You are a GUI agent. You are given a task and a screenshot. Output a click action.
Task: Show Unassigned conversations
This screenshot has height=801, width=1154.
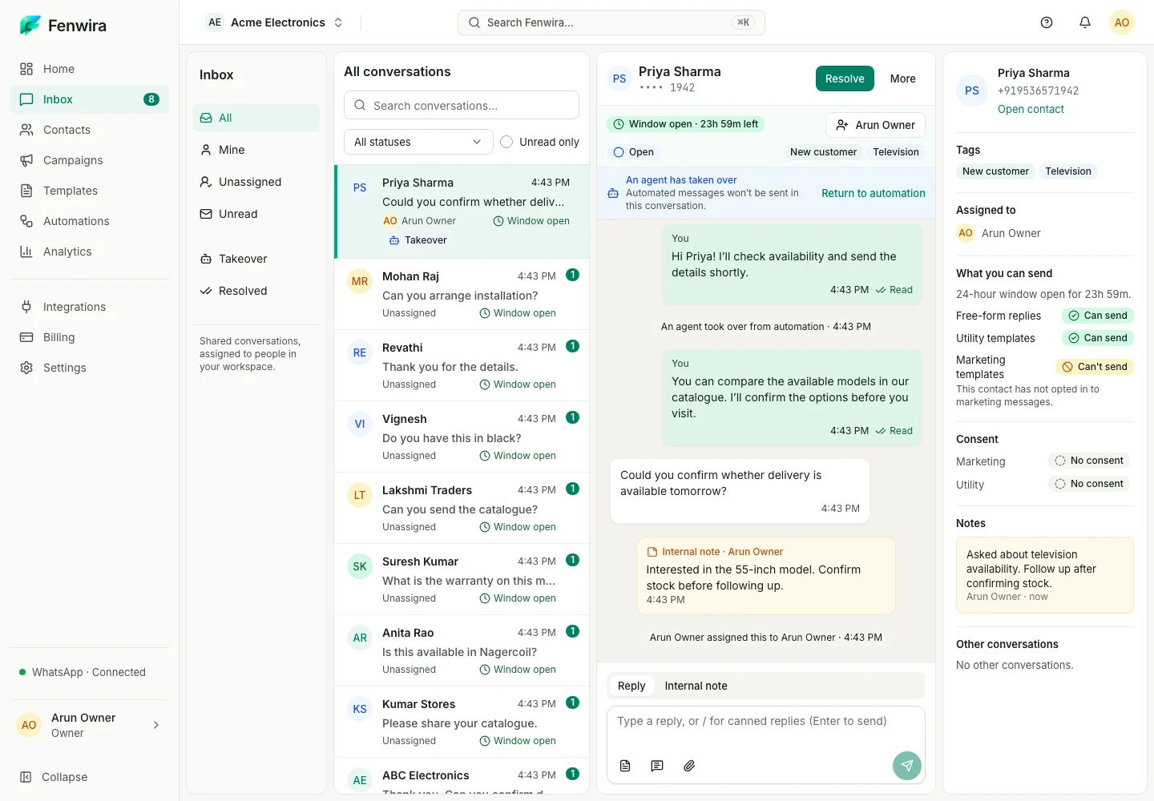pos(256,182)
